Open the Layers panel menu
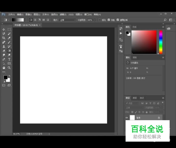The width and height of the screenshot is (176, 148). [x=163, y=98]
